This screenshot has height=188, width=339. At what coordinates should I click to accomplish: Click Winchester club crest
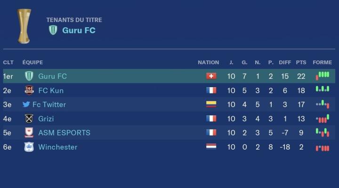(x=29, y=147)
